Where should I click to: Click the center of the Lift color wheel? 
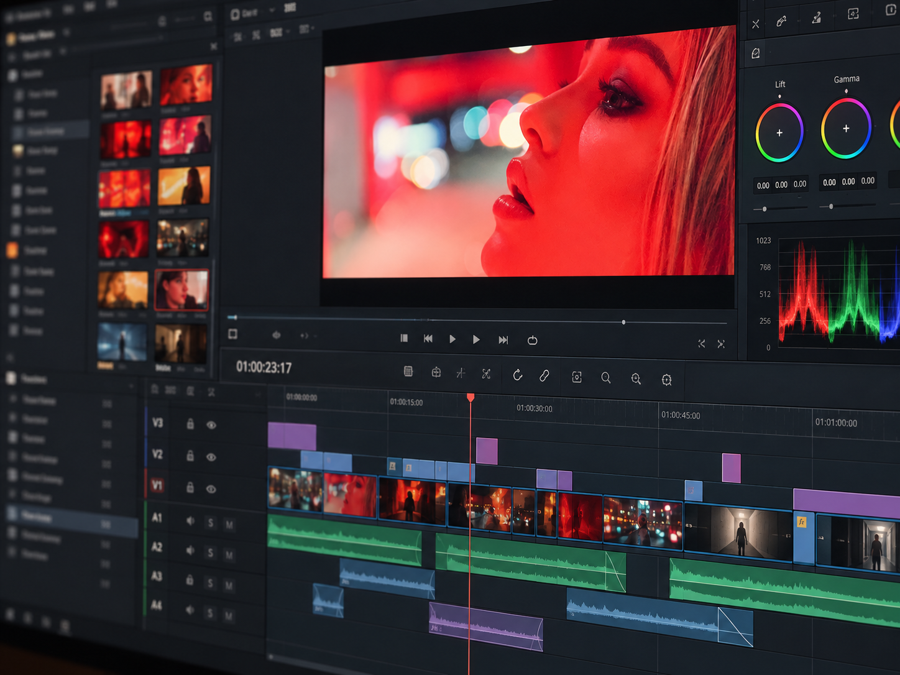pos(779,133)
